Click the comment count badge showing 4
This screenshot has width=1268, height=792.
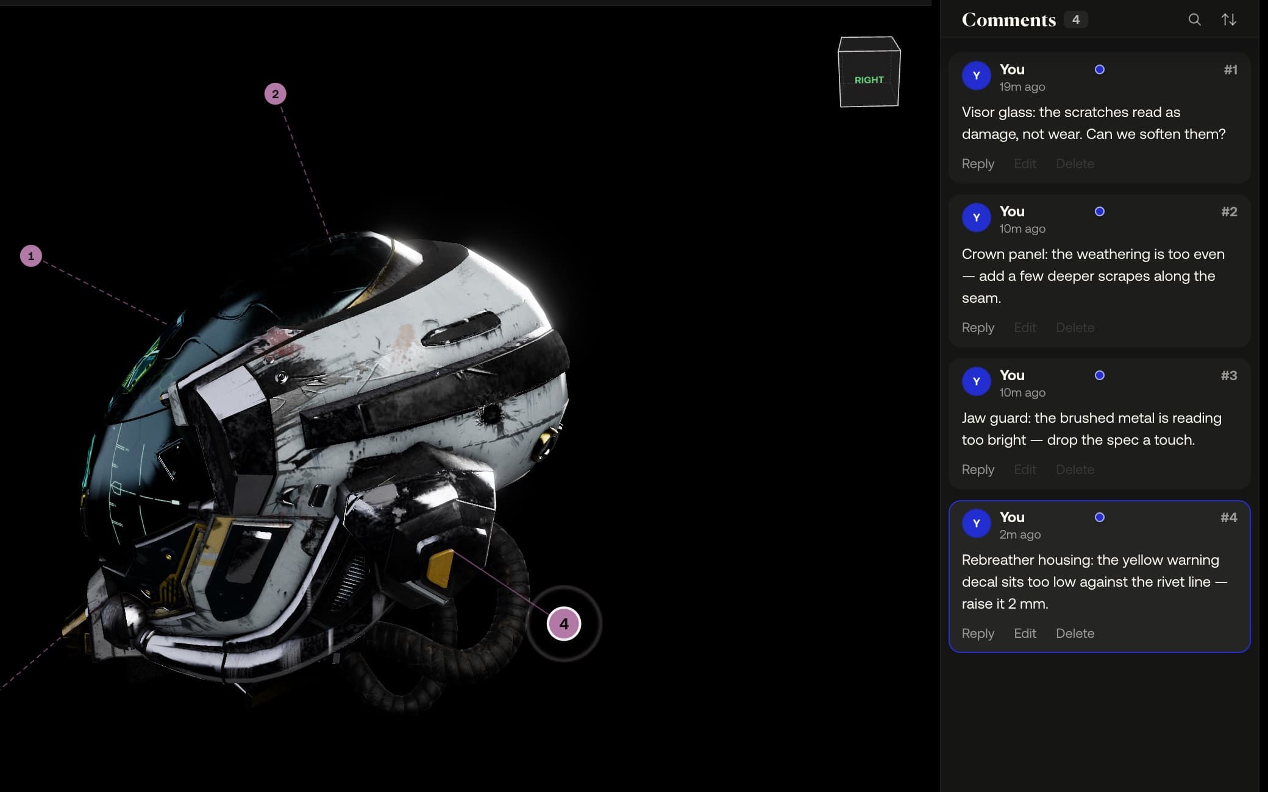click(x=1076, y=19)
